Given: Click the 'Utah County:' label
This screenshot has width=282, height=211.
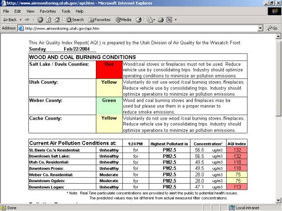Looking at the screenshot, I should (44, 82).
